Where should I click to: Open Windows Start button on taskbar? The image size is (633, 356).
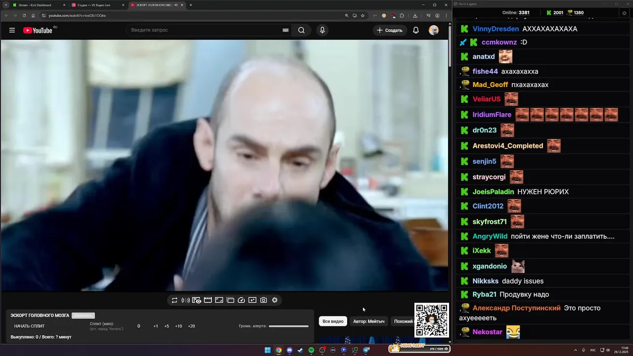click(268, 350)
